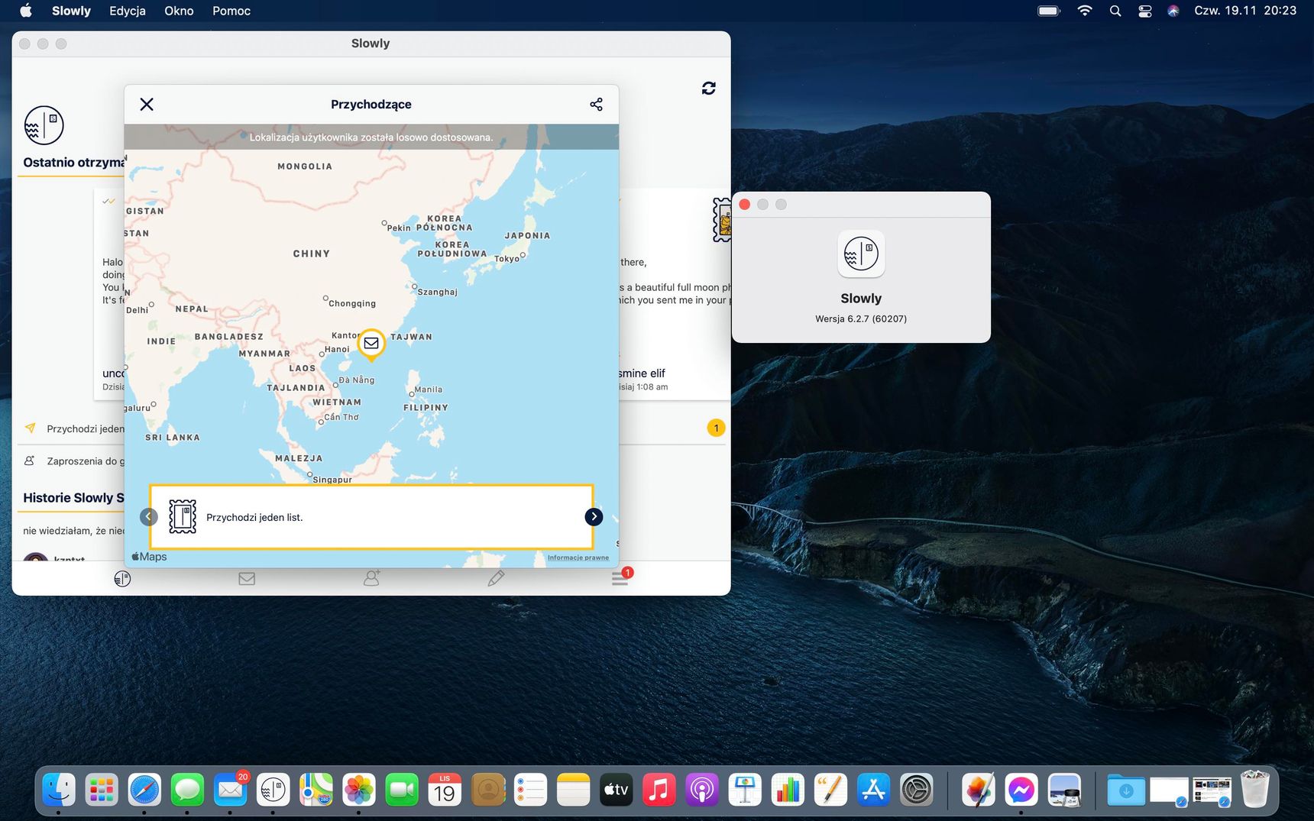The image size is (1314, 821).
Task: Click the yellow 1 incoming badge
Action: click(x=716, y=428)
